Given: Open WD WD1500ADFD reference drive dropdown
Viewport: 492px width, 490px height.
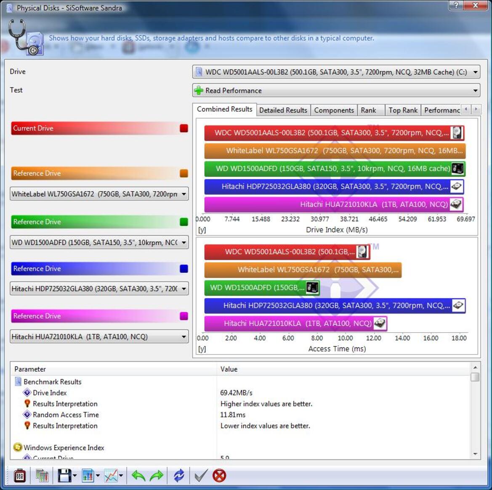Looking at the screenshot, I should (x=99, y=242).
